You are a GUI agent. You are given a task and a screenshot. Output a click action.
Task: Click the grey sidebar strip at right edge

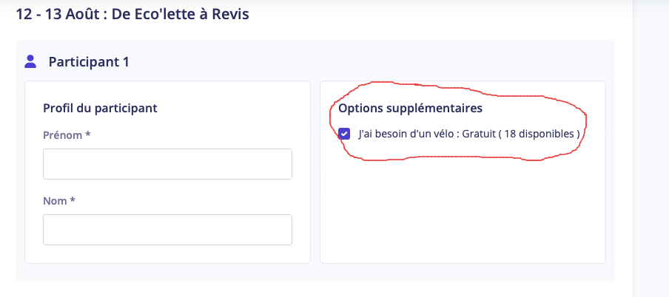click(651, 148)
